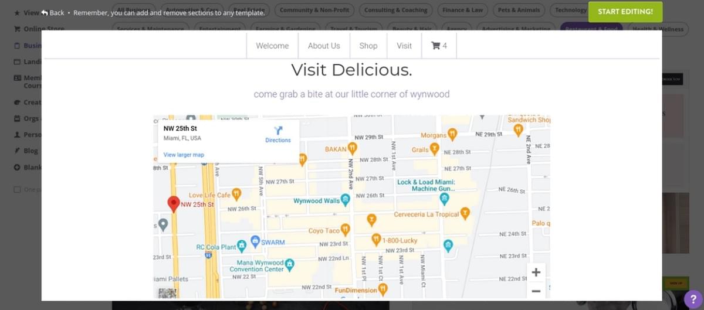Select the Morgans restaurant marker

[x=452, y=135]
